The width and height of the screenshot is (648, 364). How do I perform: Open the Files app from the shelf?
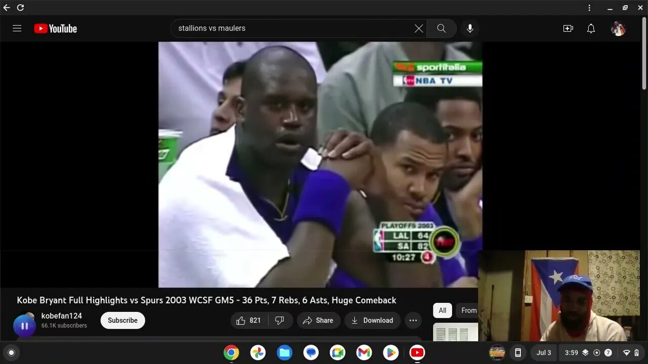tap(285, 352)
